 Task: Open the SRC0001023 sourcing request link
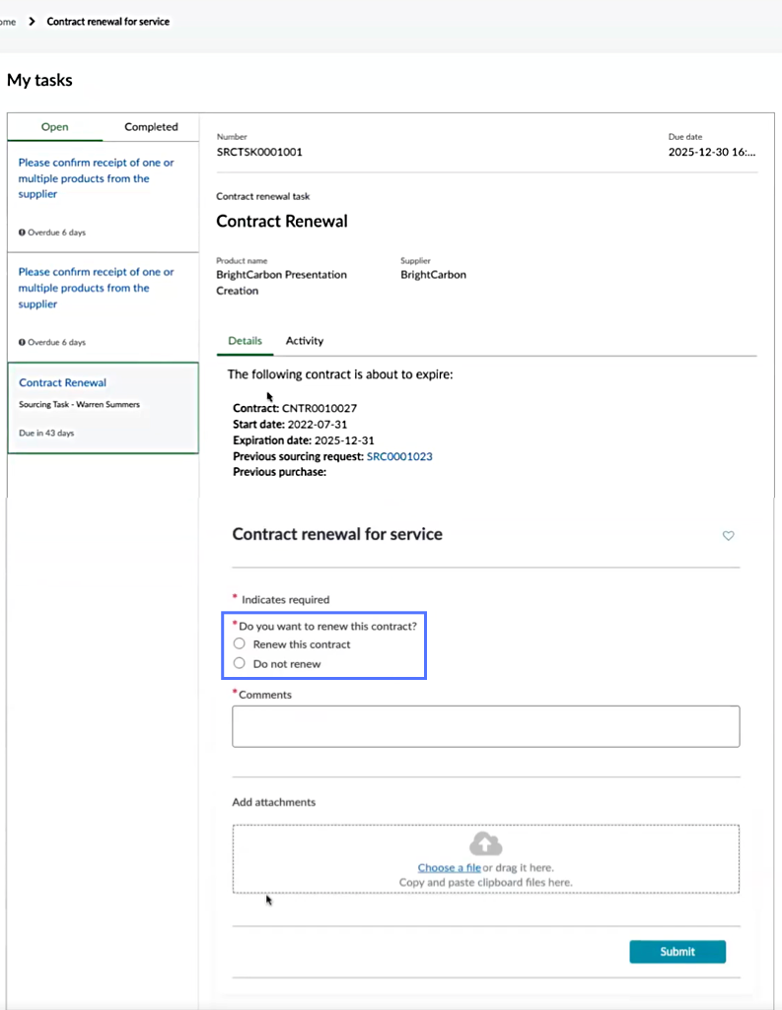[x=399, y=456]
